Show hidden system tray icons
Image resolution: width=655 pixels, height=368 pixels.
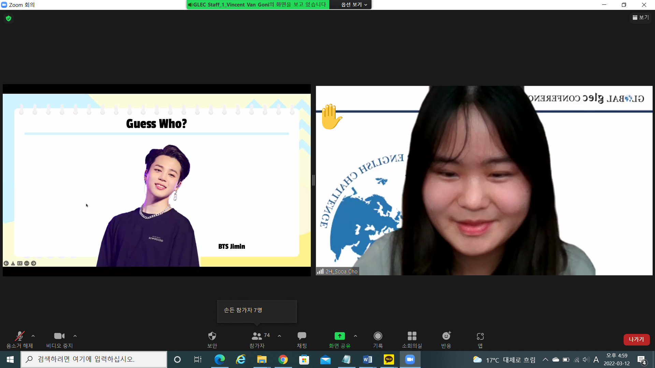[545, 359]
